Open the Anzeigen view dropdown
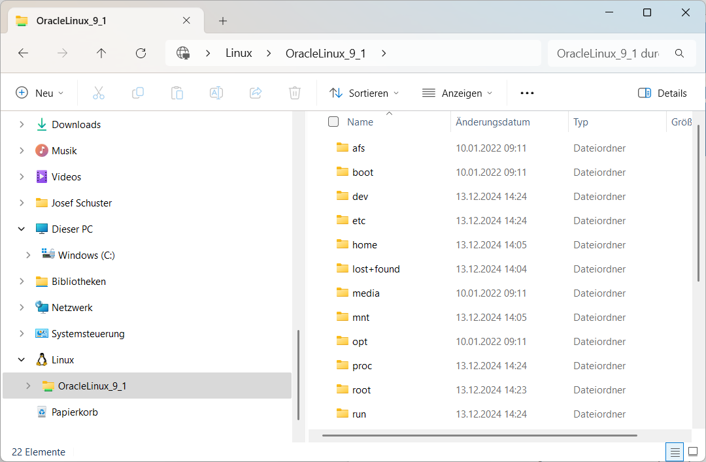This screenshot has height=462, width=706. (x=457, y=93)
